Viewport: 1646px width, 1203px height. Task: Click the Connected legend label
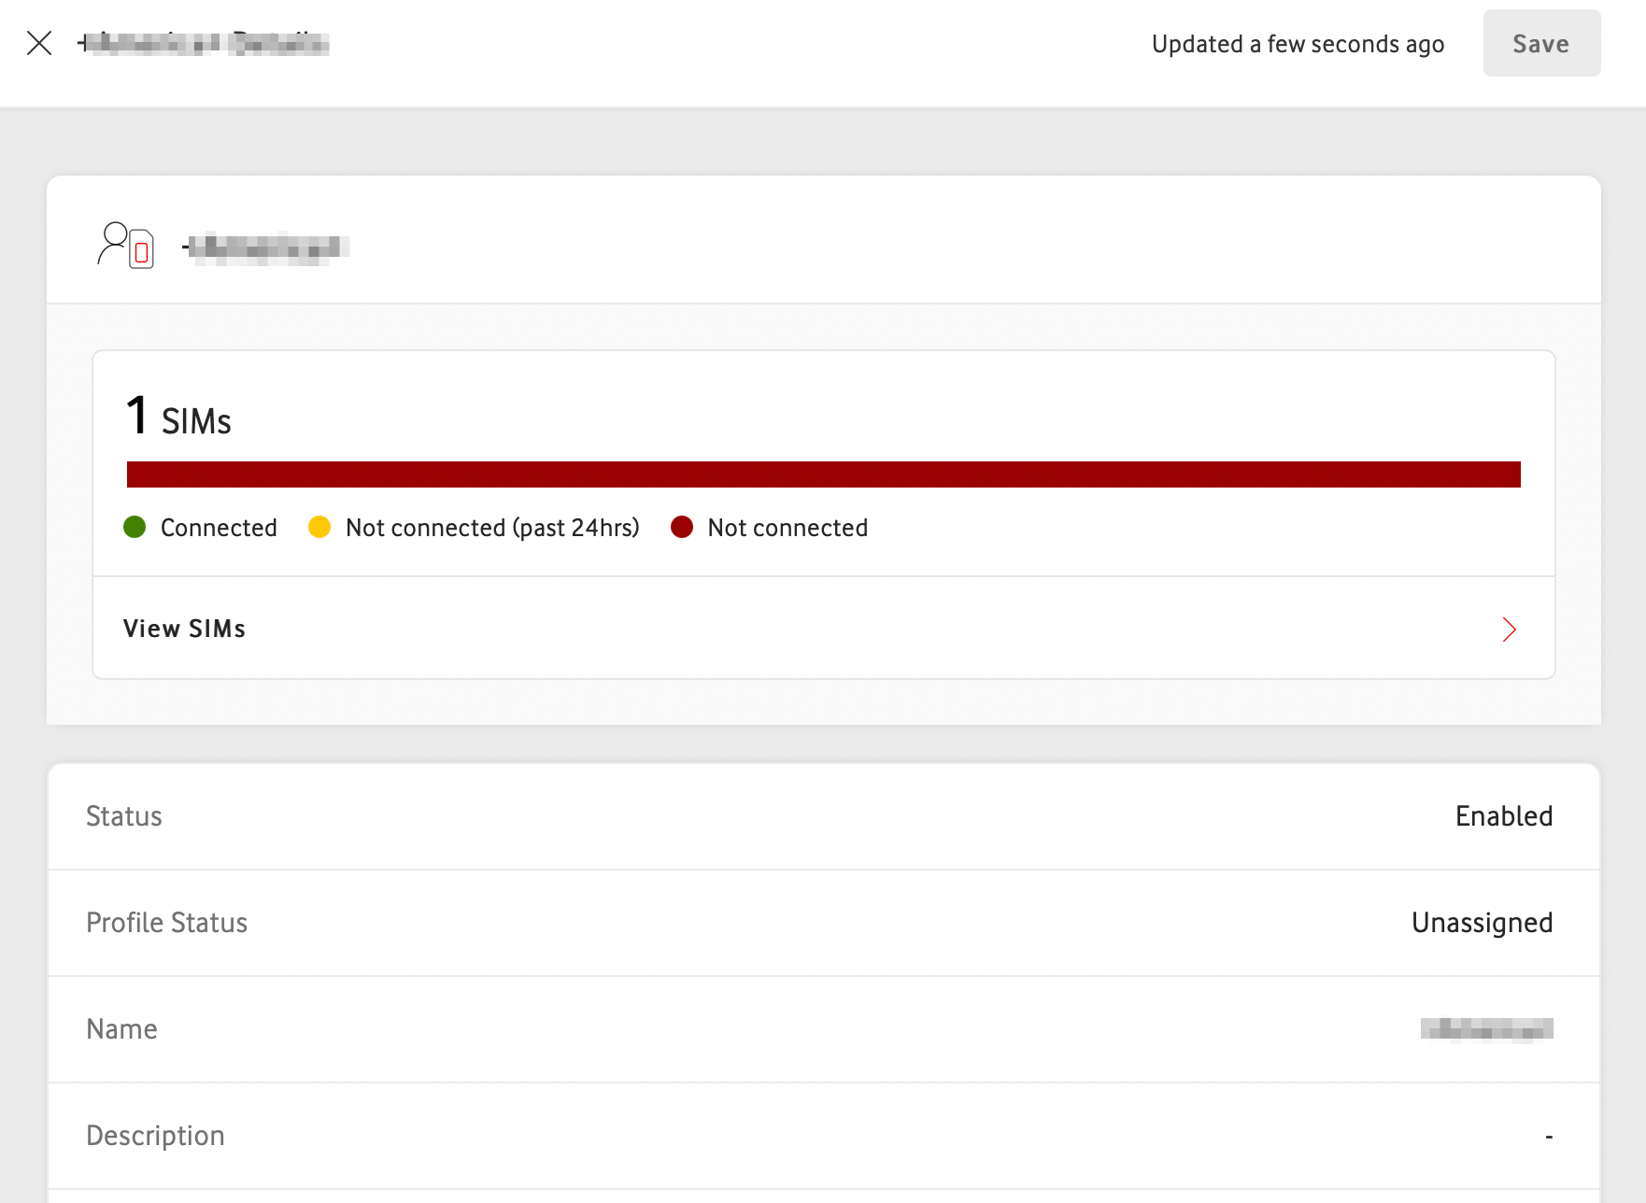[x=219, y=528]
